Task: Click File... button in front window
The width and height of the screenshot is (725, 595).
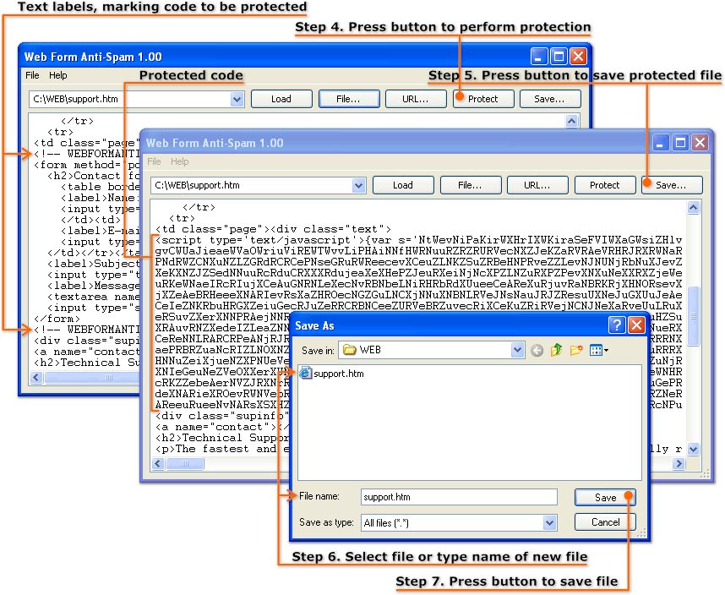Action: 470,185
